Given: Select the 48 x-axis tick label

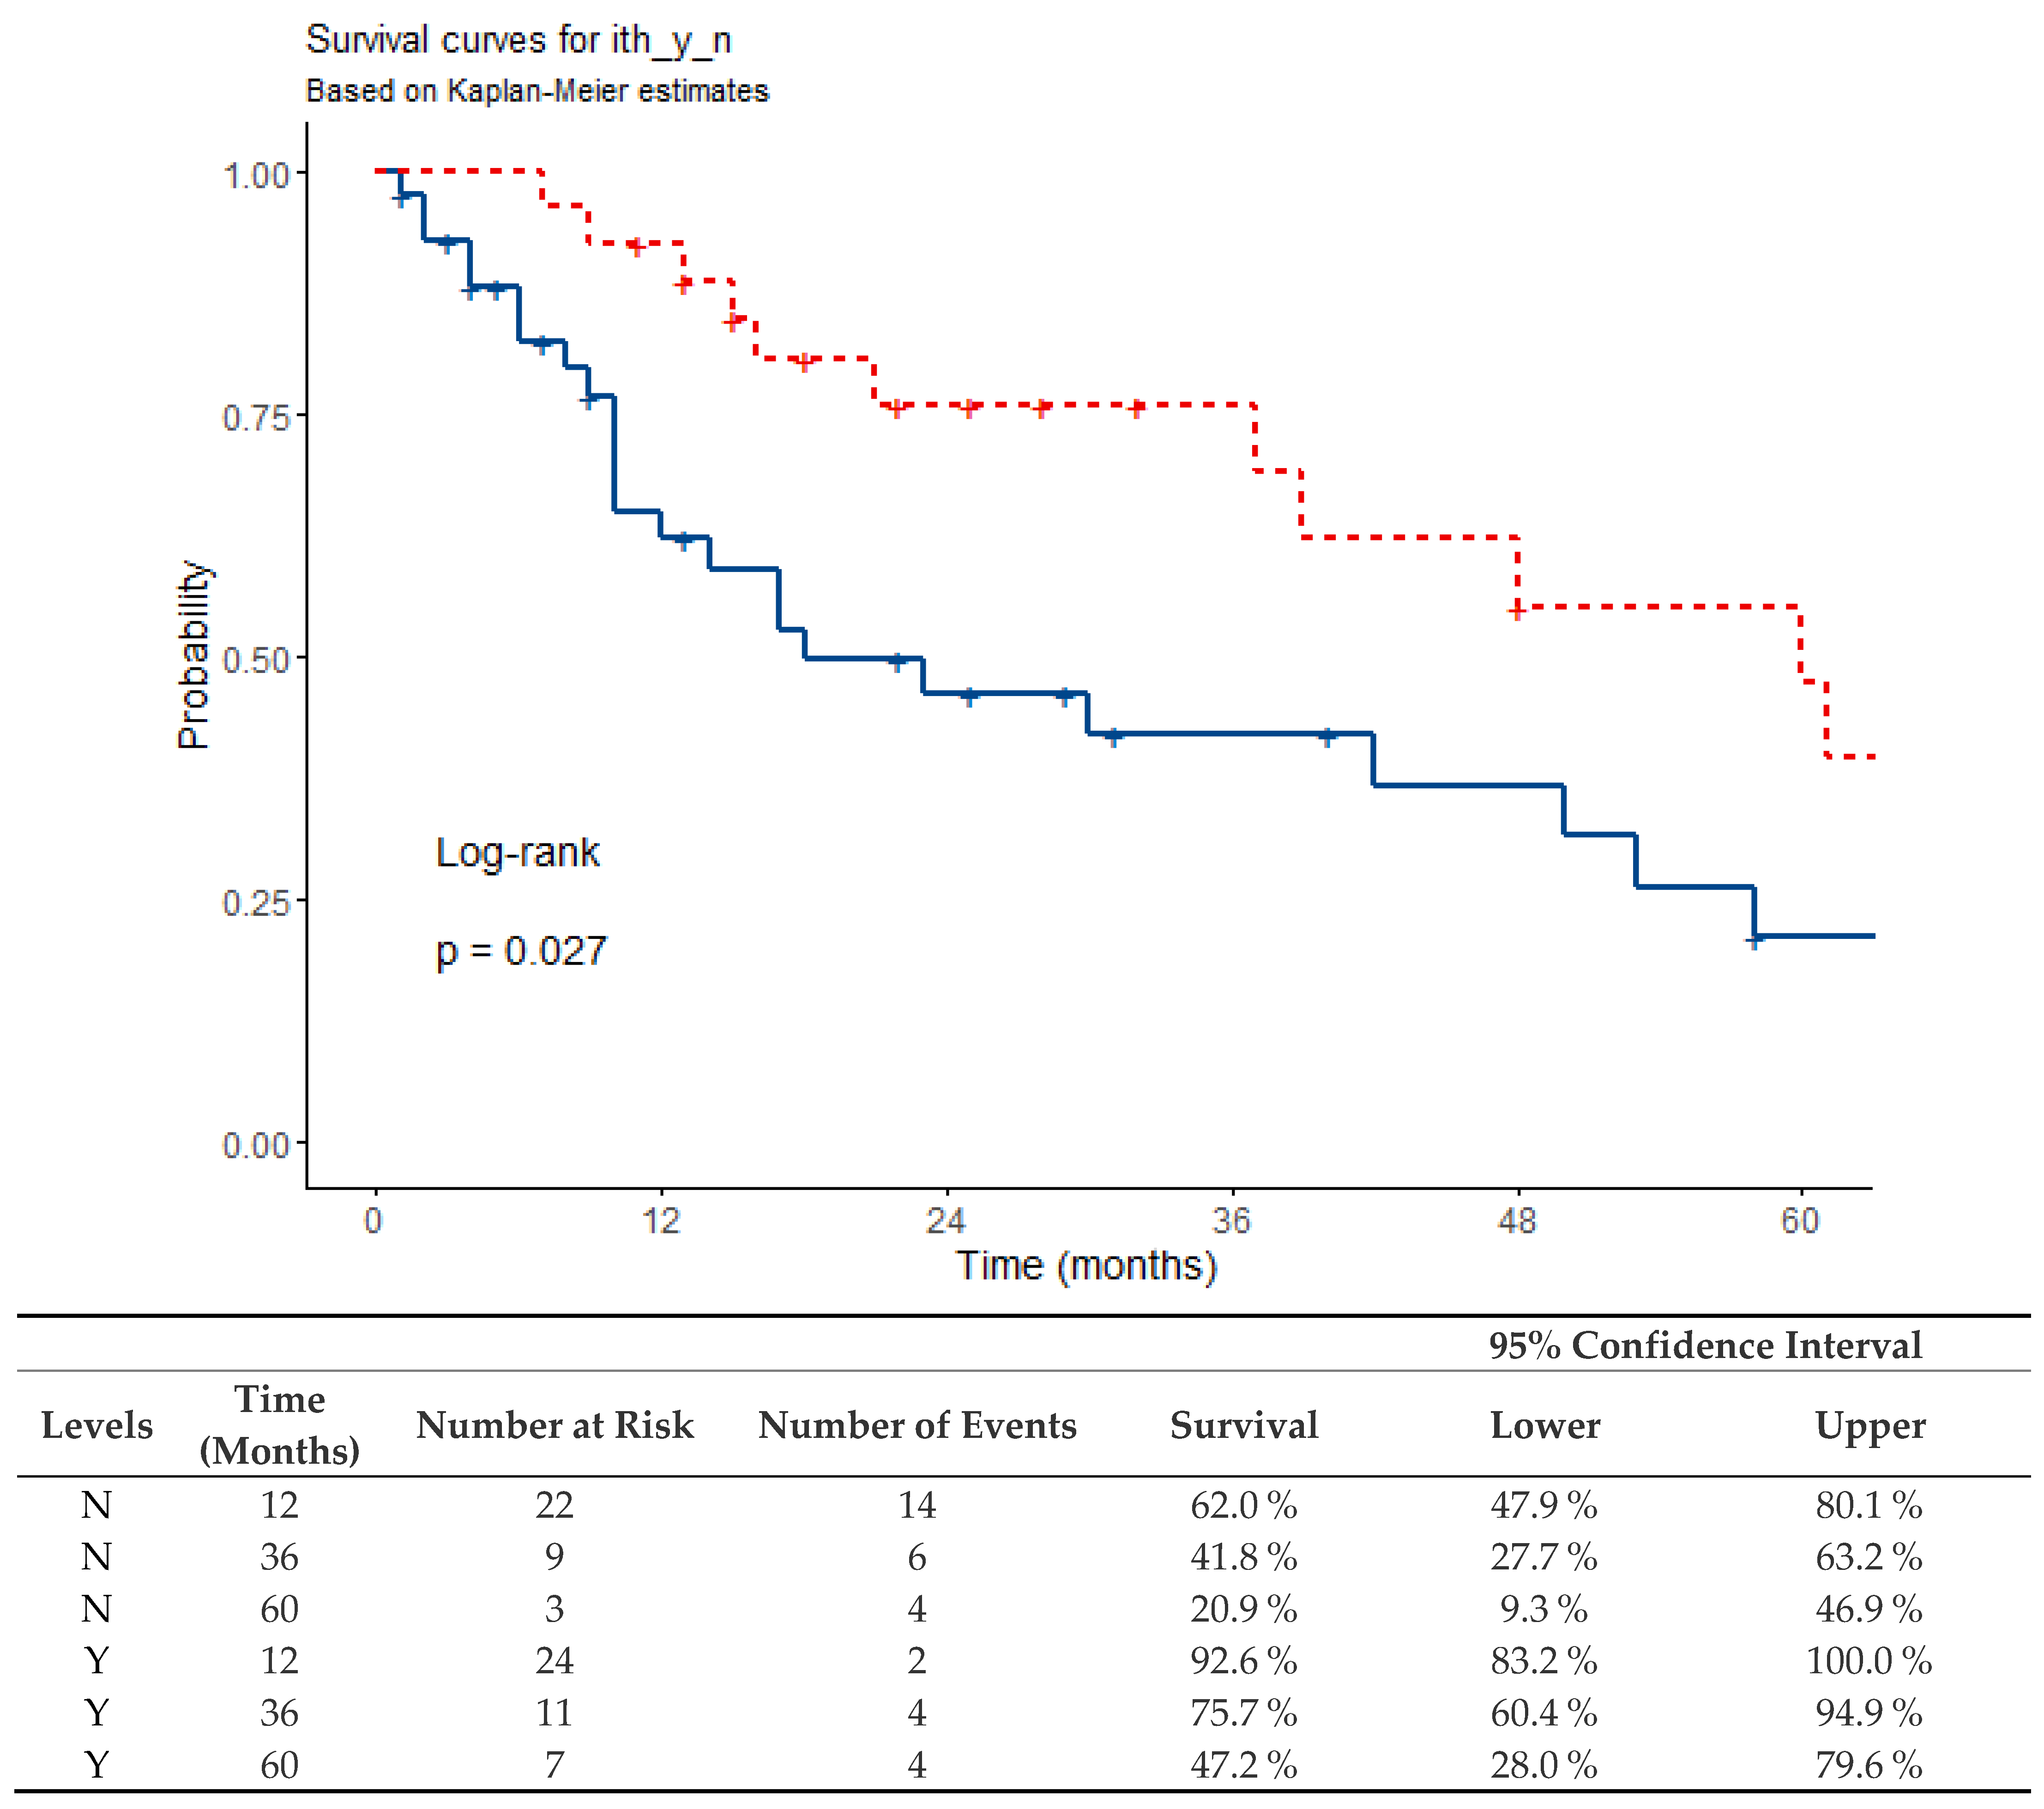Looking at the screenshot, I should pos(1517,1221).
